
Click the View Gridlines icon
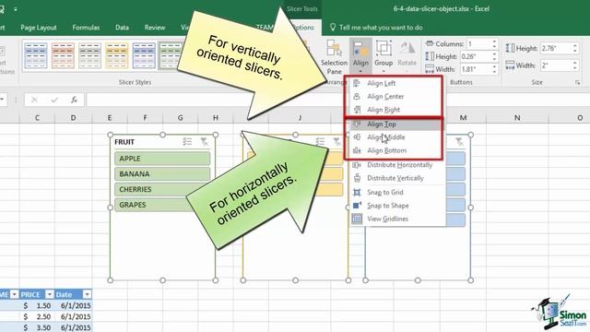coord(357,219)
